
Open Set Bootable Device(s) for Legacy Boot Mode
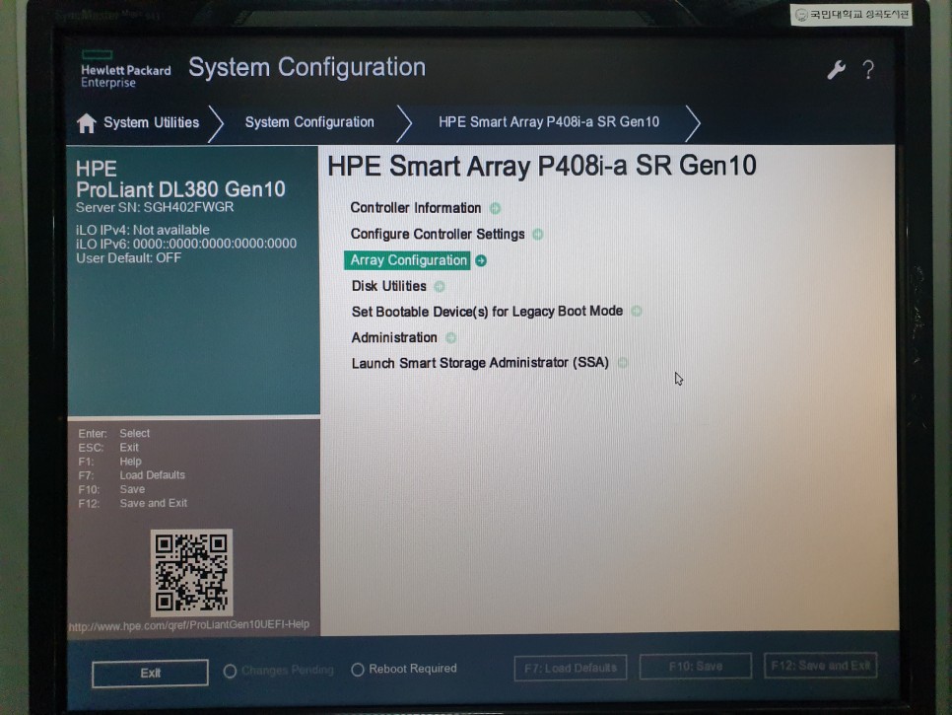[x=487, y=311]
